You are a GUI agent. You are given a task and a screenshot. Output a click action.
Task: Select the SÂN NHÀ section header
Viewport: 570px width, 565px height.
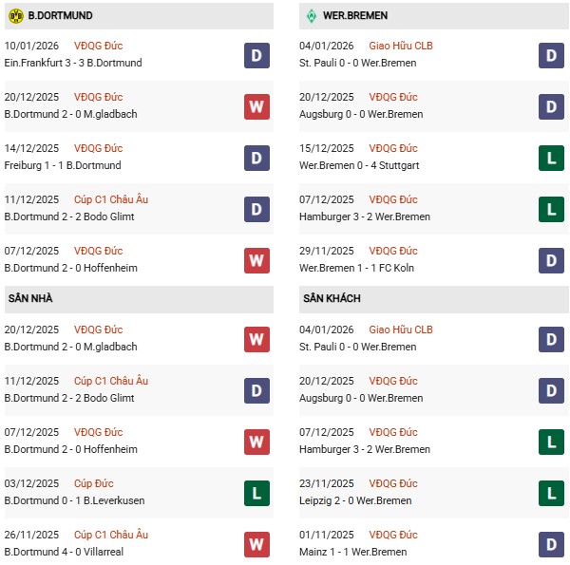click(x=30, y=298)
